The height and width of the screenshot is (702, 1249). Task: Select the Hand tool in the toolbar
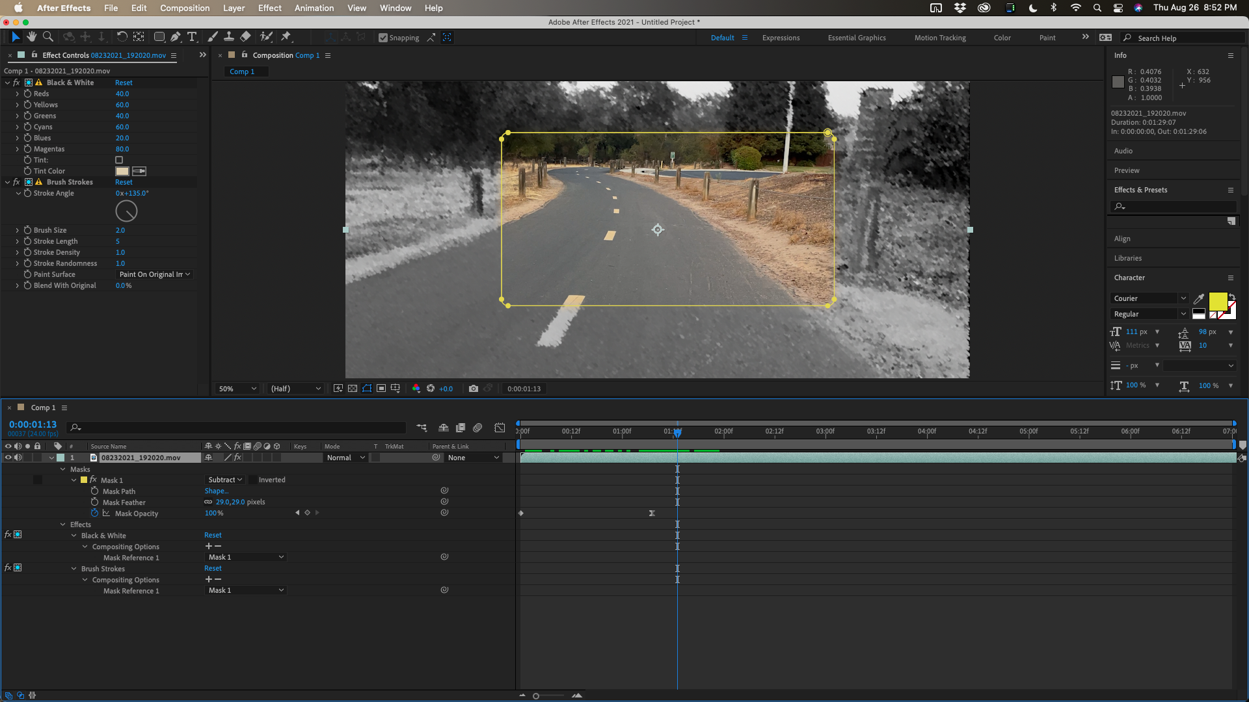tap(31, 37)
